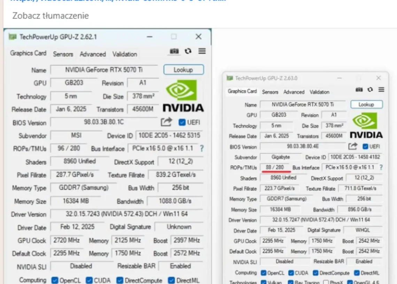Toggle DirectML checkbox in GPU-Z 2.63.0
Screen dimensions: 397x284
tap(357, 273)
